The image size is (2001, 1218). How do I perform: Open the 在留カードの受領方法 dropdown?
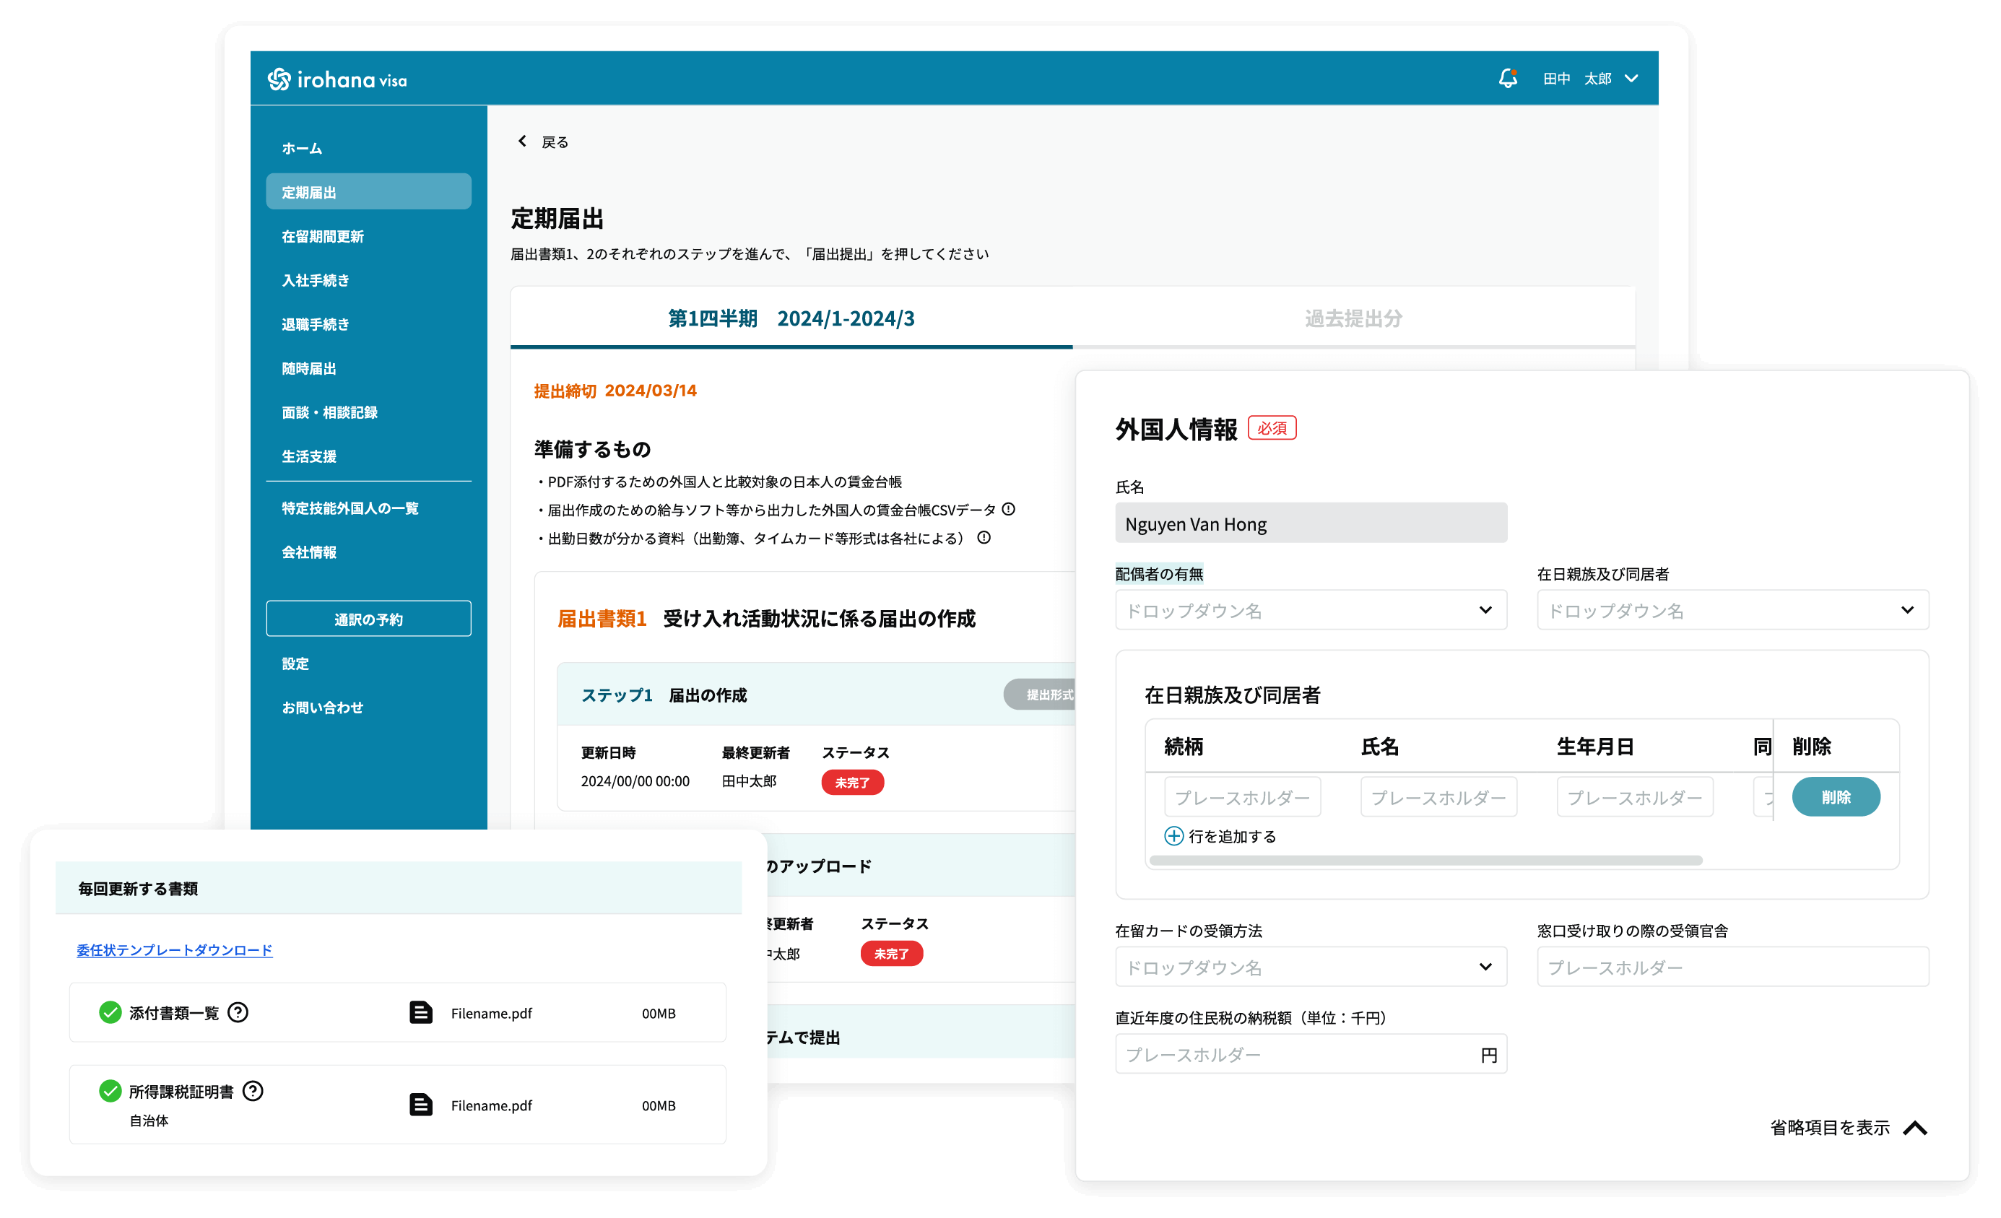pos(1311,967)
